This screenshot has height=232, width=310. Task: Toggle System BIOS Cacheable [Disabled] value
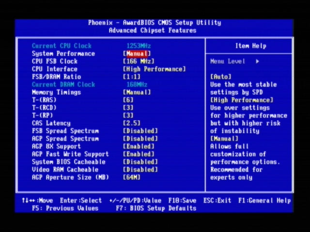[x=140, y=162]
